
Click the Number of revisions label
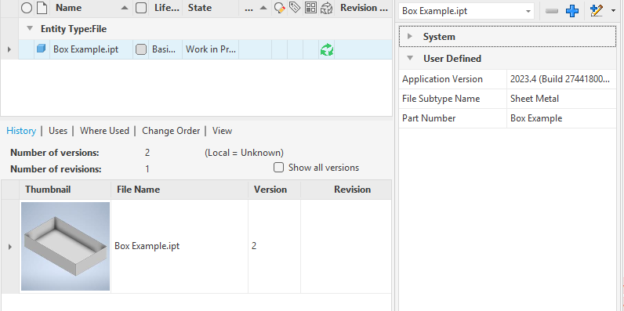point(56,169)
